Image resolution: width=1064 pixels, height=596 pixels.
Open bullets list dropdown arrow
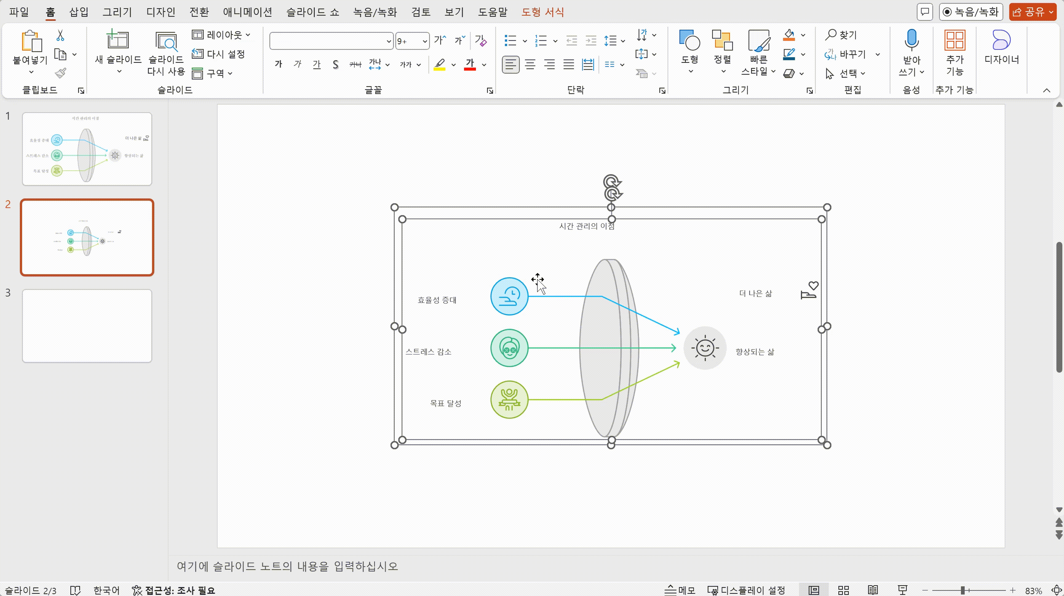525,41
